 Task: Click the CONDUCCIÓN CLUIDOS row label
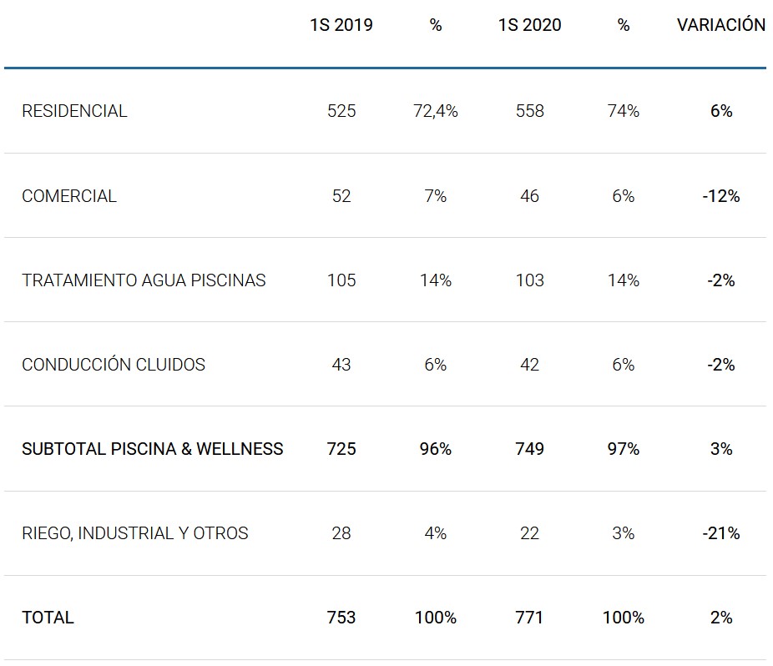coord(114,365)
